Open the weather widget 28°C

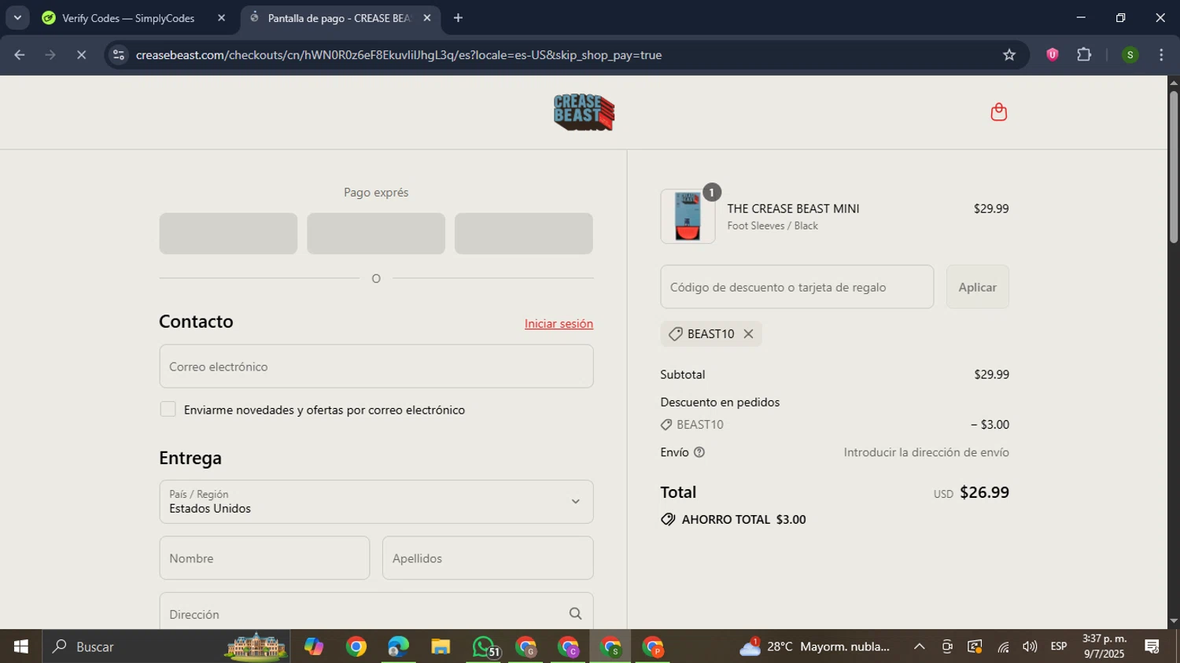tap(815, 646)
